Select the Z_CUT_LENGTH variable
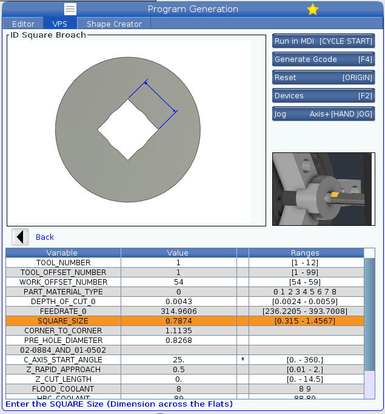The image size is (385, 414). pos(63,379)
